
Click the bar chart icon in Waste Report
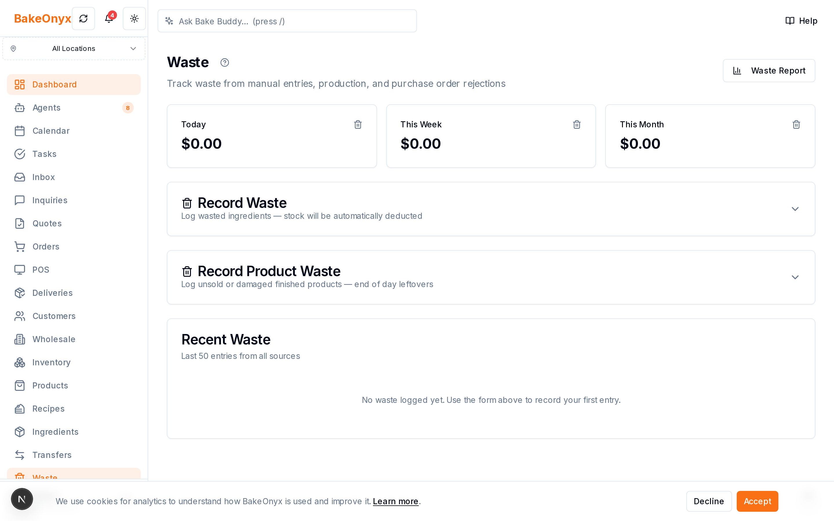click(737, 71)
